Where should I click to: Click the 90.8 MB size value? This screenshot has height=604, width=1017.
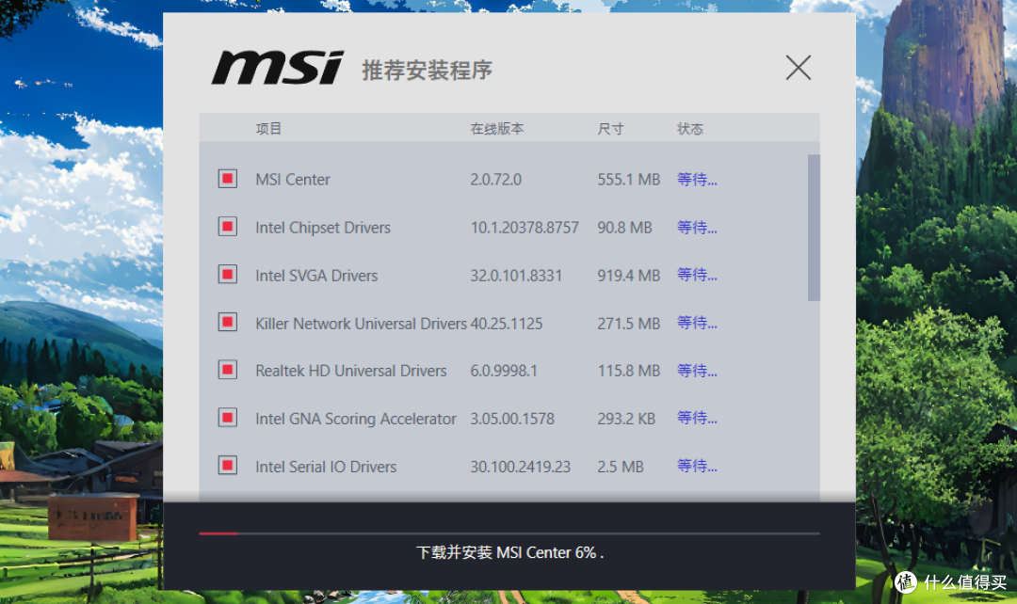[x=624, y=228]
